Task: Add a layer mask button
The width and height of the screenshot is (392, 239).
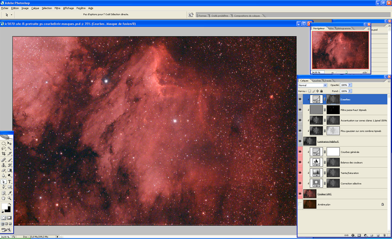Action: 359,235
